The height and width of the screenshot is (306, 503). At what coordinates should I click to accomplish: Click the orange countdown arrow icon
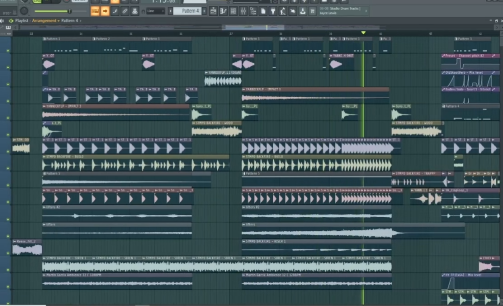coord(105,10)
